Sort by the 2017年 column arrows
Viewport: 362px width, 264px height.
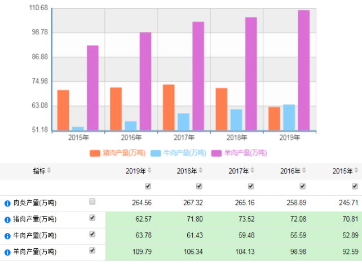click(x=252, y=171)
